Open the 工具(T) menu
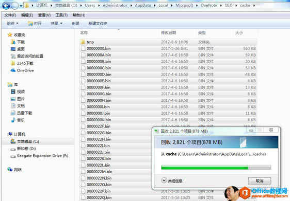The image size is (290, 201). pyautogui.click(x=61, y=15)
